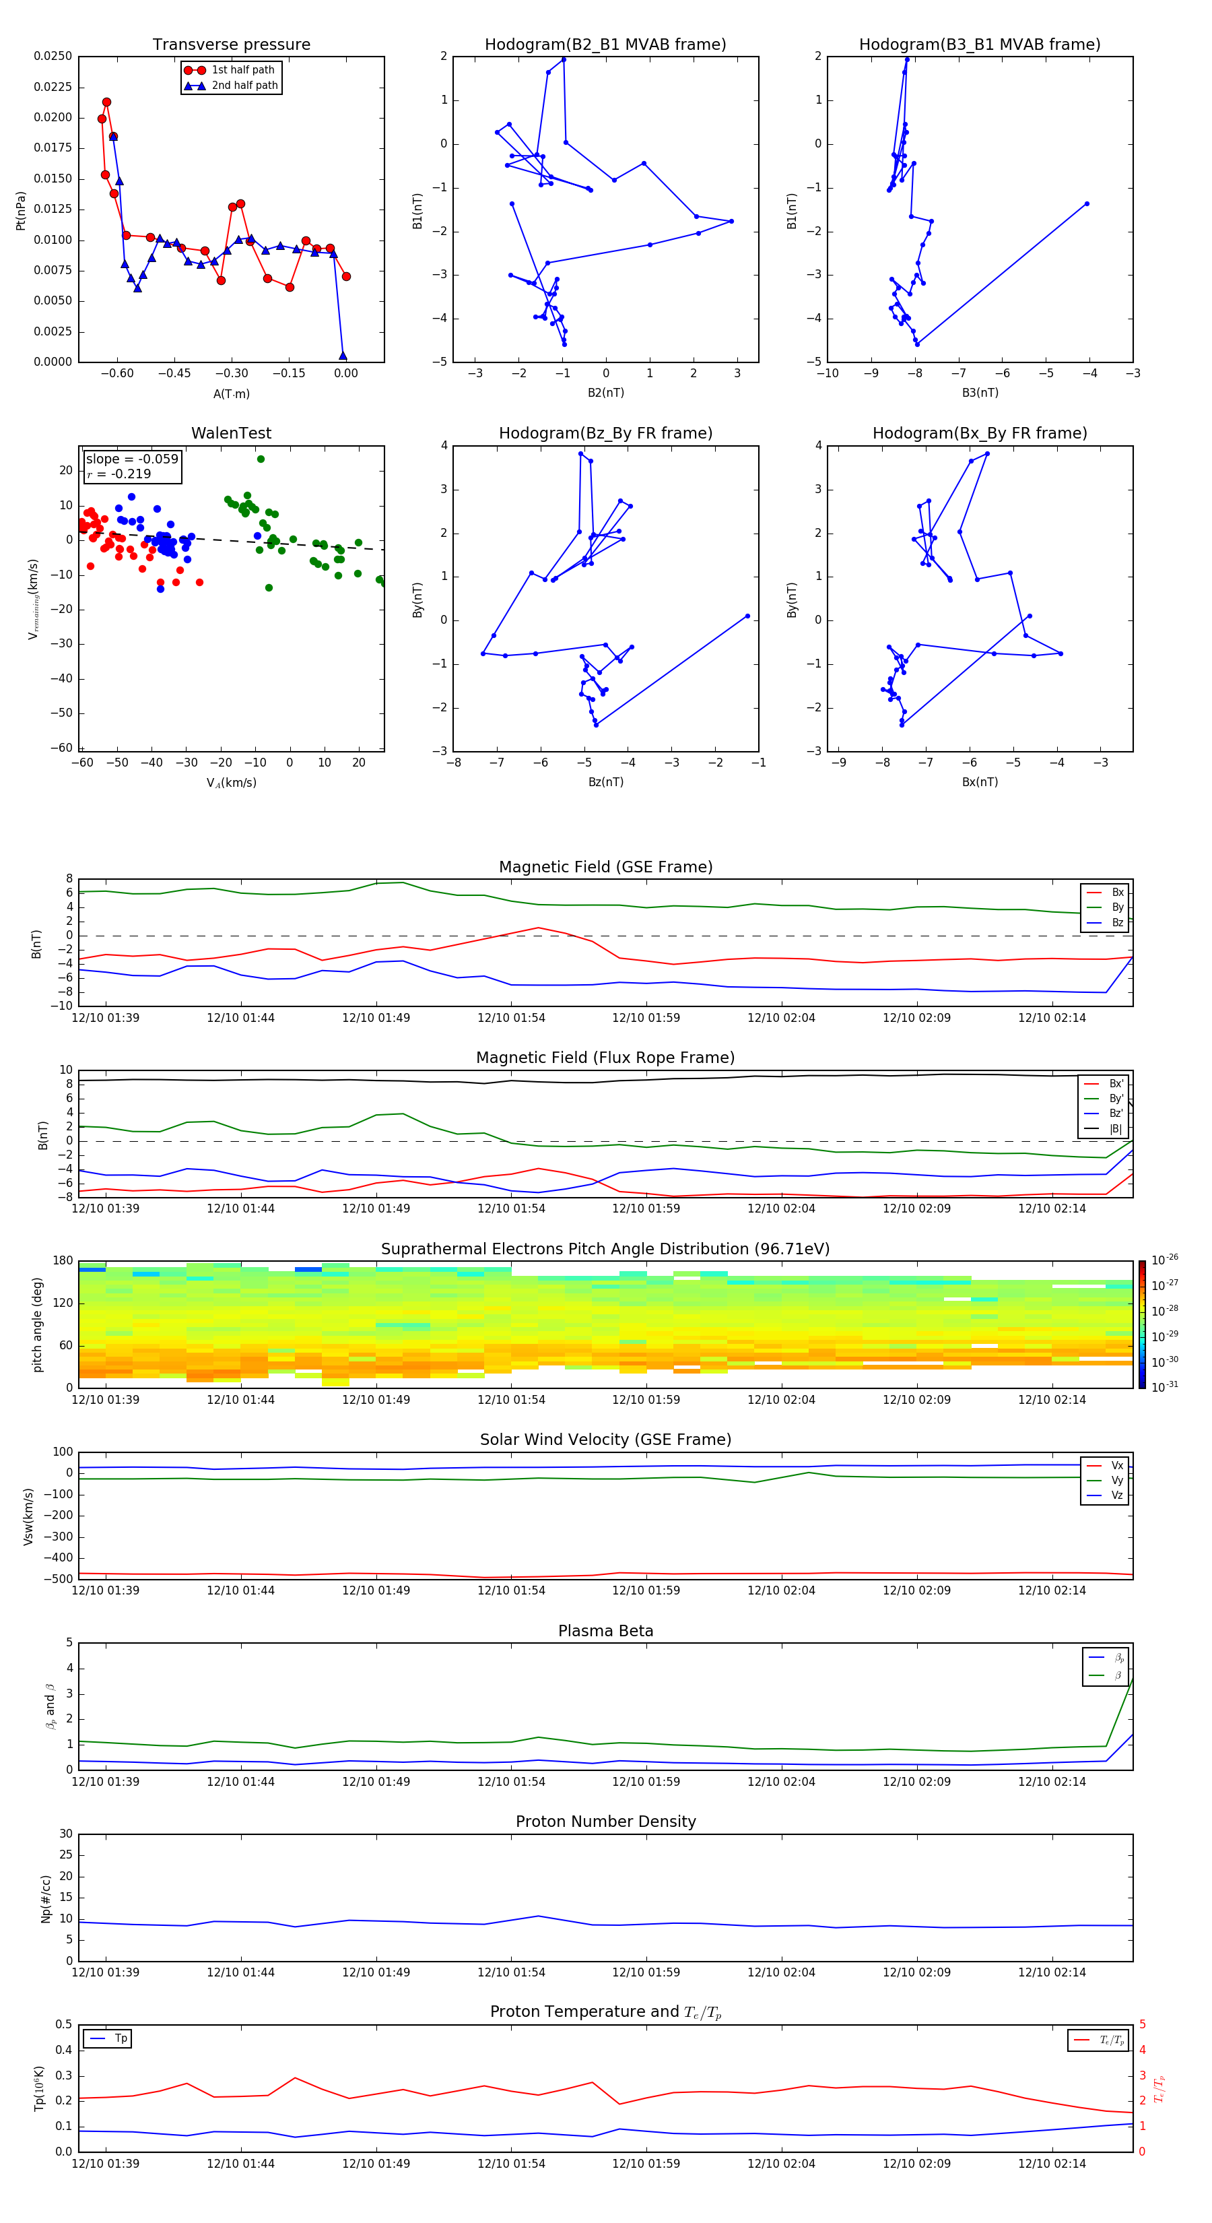
Task: Click 'Hodogram(Bz_By FR frame)' title
Action: tap(605, 433)
